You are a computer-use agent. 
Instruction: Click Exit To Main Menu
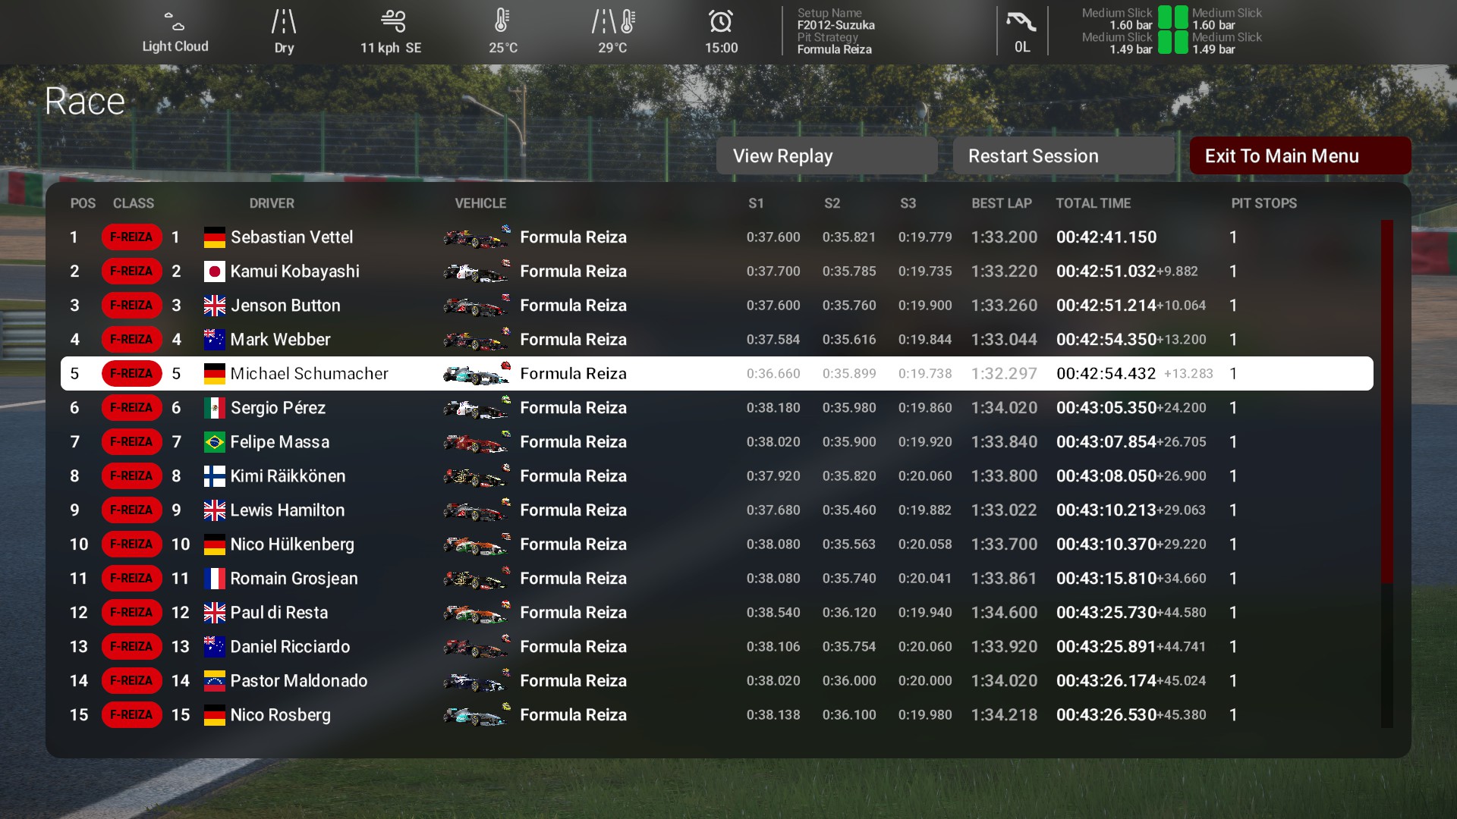point(1300,155)
